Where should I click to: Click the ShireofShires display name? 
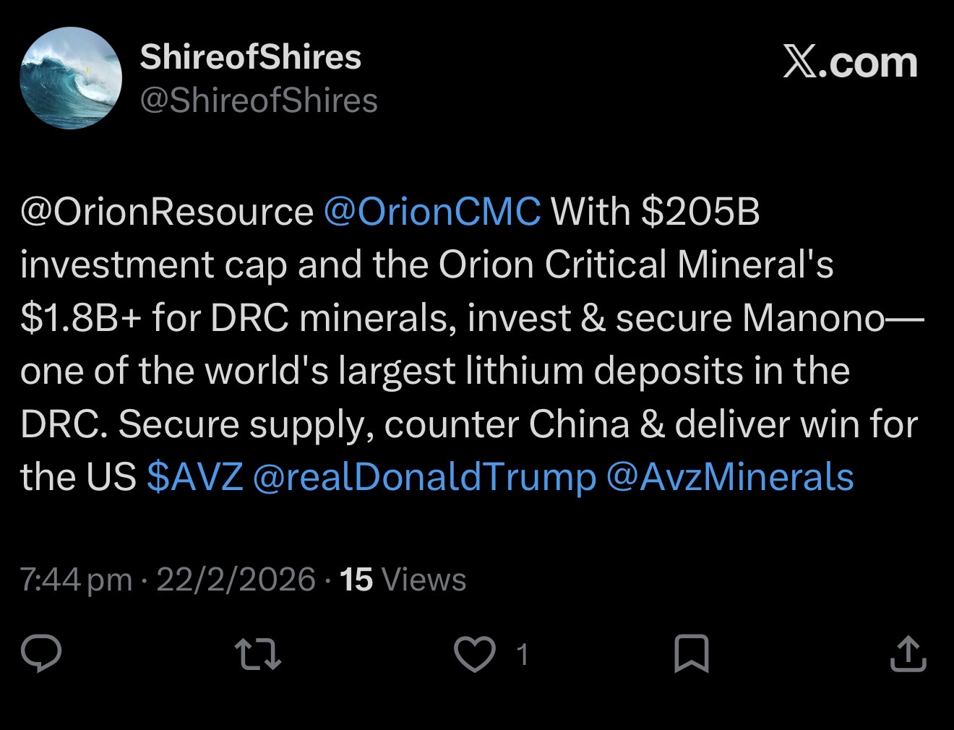tap(250, 57)
